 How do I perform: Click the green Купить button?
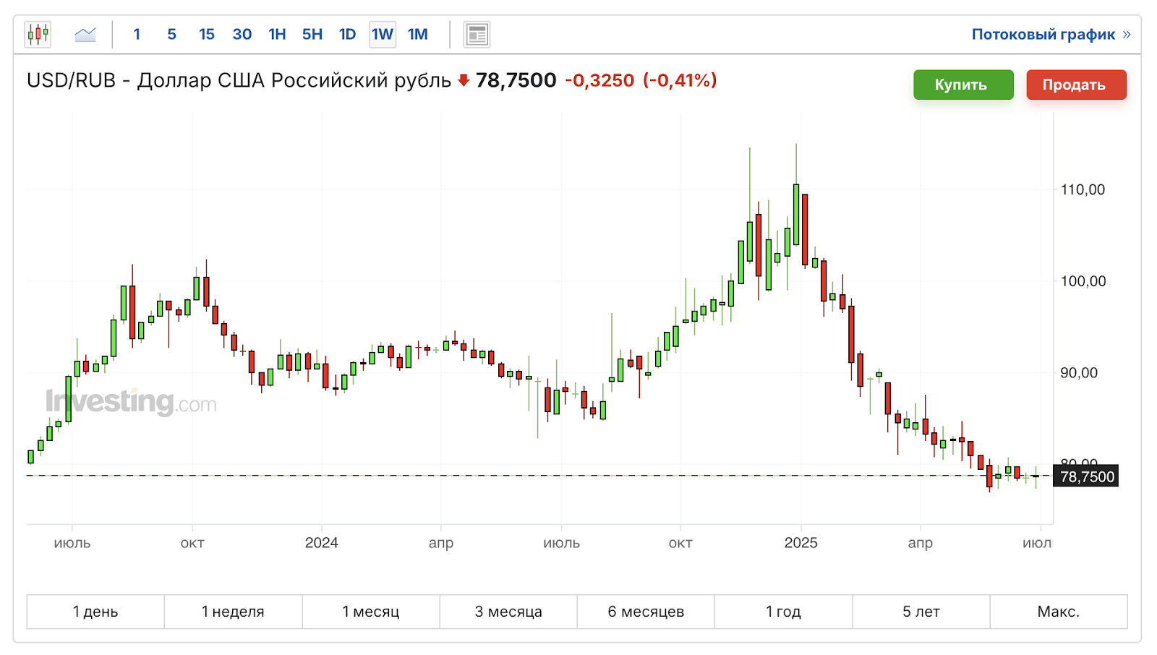point(963,85)
